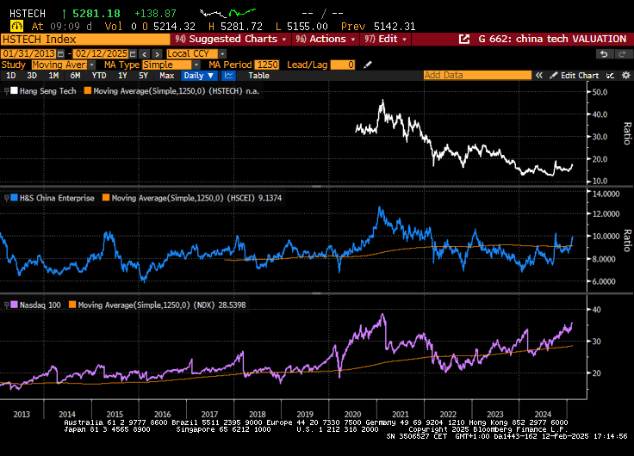The image size is (634, 456).
Task: Shift date range backward with left arrow
Action: coord(145,53)
